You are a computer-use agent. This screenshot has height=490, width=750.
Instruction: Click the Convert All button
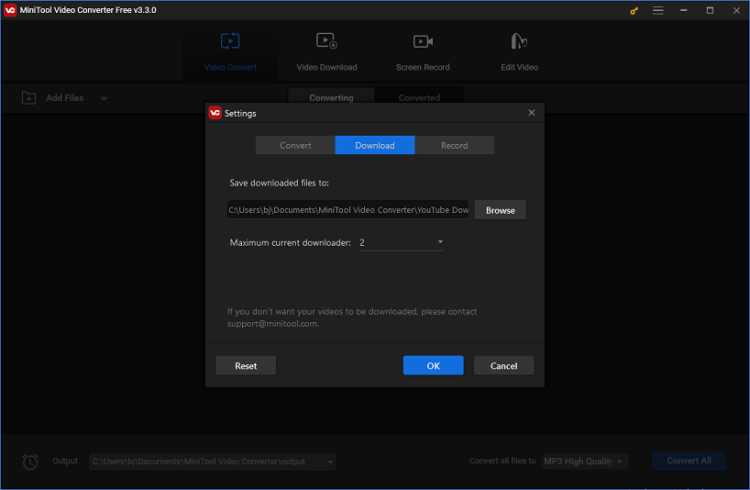coord(689,461)
